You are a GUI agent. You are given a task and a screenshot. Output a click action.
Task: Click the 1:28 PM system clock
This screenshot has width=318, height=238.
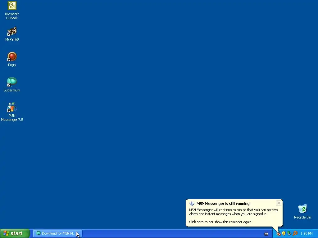coord(307,233)
